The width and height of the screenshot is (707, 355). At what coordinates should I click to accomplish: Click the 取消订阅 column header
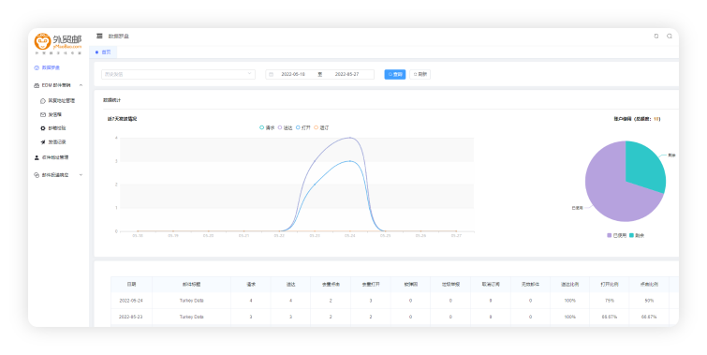pyautogui.click(x=491, y=284)
